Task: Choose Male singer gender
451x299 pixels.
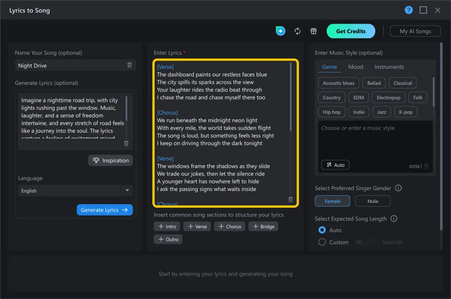Action: (373, 201)
